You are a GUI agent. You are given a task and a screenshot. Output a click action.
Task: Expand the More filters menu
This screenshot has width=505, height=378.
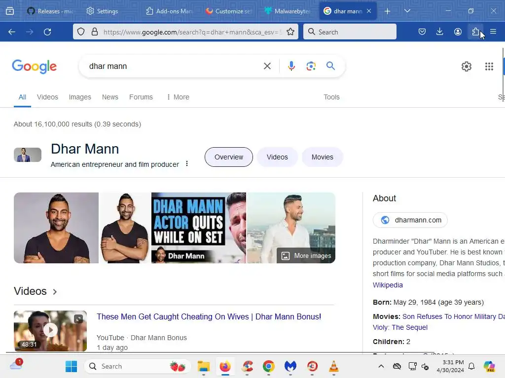click(x=178, y=97)
